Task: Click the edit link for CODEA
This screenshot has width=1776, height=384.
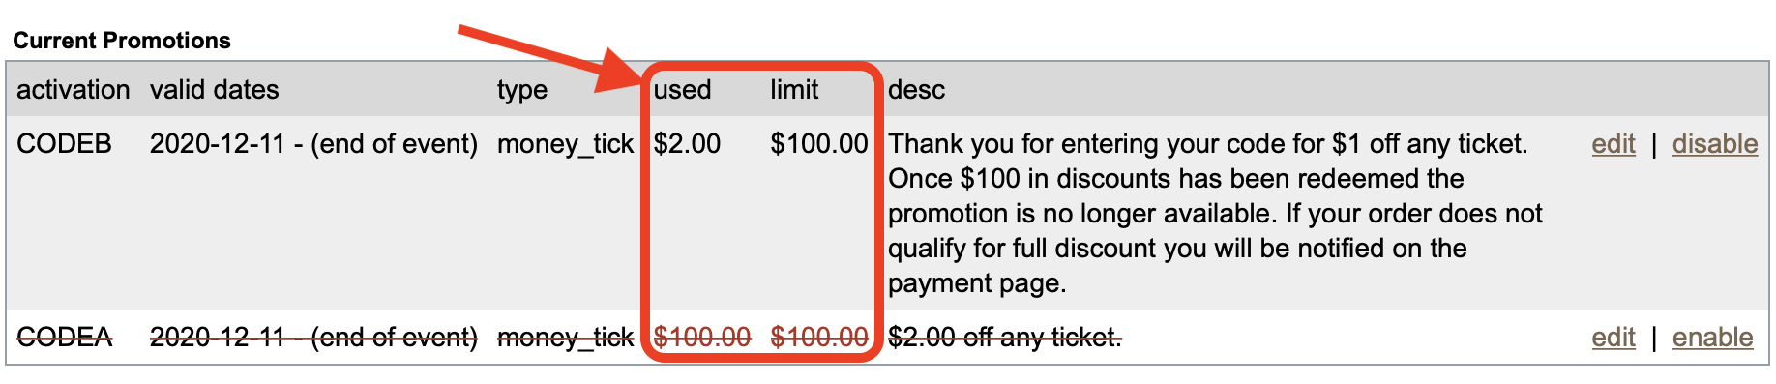Action: 1613,338
